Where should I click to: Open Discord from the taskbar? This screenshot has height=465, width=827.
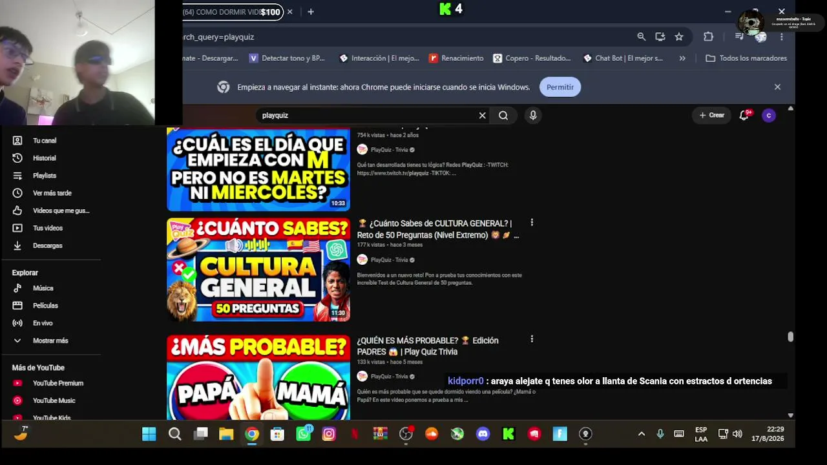click(483, 434)
